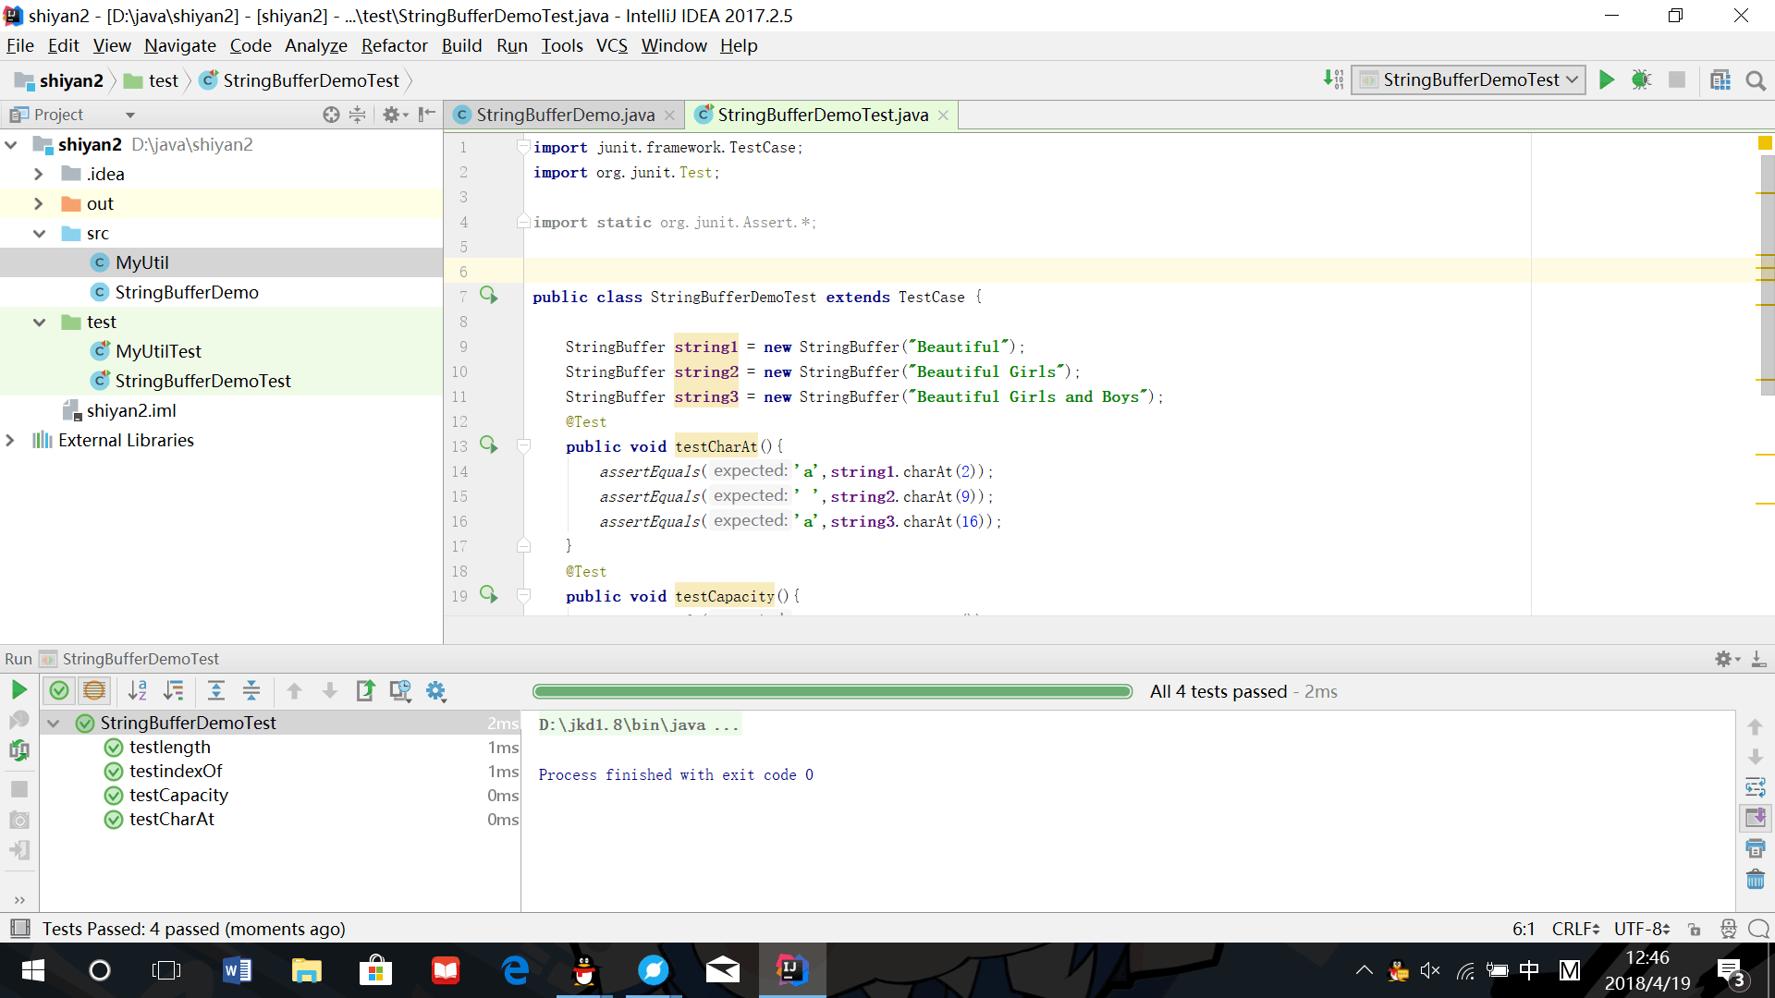Stop the running process in main toolbar
The width and height of the screenshot is (1775, 998).
pyautogui.click(x=1676, y=80)
